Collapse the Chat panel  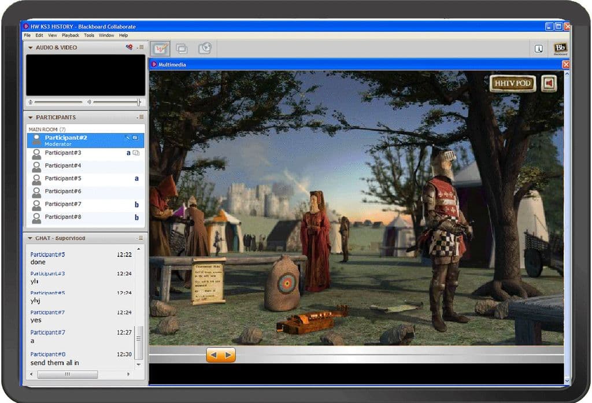[30, 238]
